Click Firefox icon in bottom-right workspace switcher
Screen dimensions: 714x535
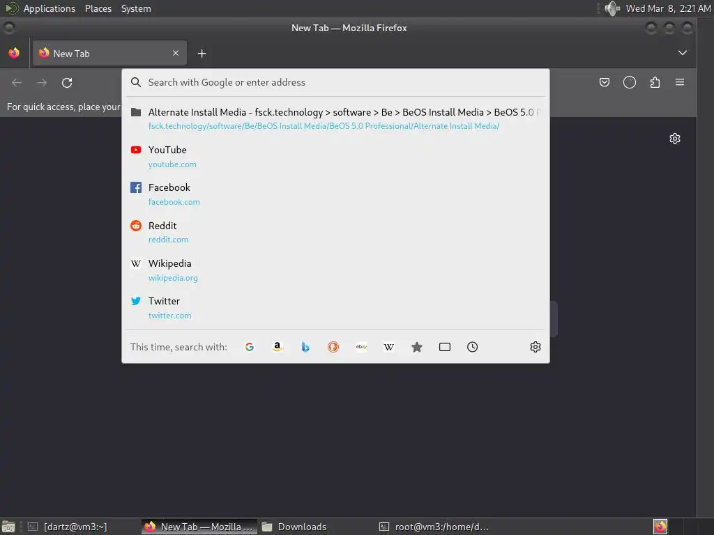pyautogui.click(x=660, y=527)
